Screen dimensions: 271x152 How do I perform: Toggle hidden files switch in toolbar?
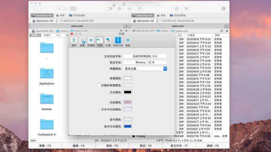(x=109, y=9)
